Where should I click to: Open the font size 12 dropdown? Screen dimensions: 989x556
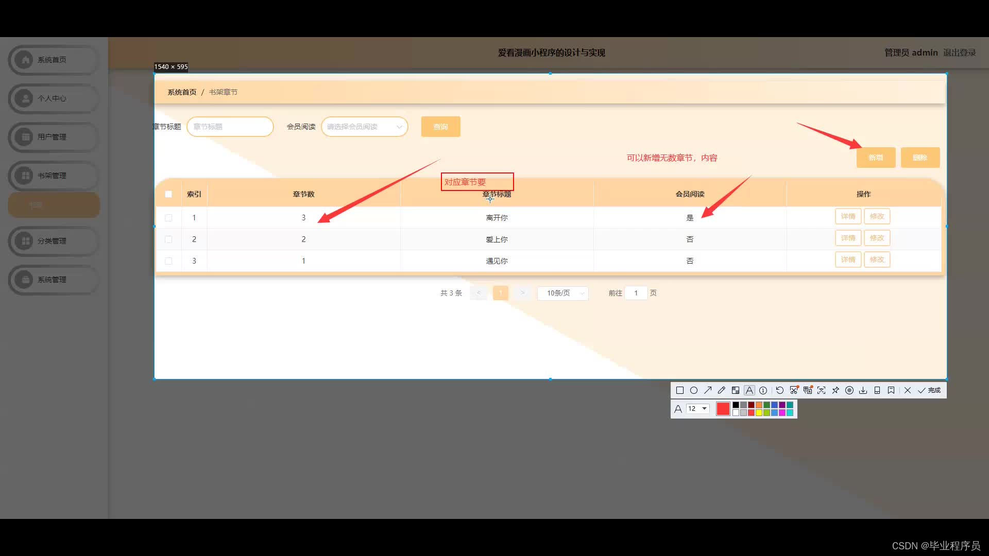[x=698, y=409]
